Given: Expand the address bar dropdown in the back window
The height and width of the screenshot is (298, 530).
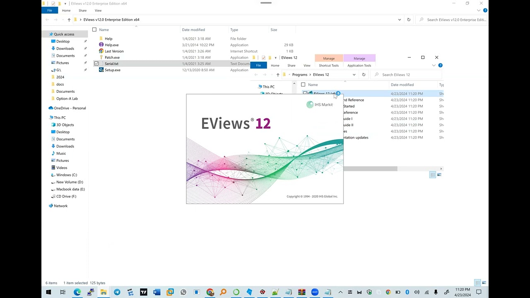Looking at the screenshot, I should 400,19.
